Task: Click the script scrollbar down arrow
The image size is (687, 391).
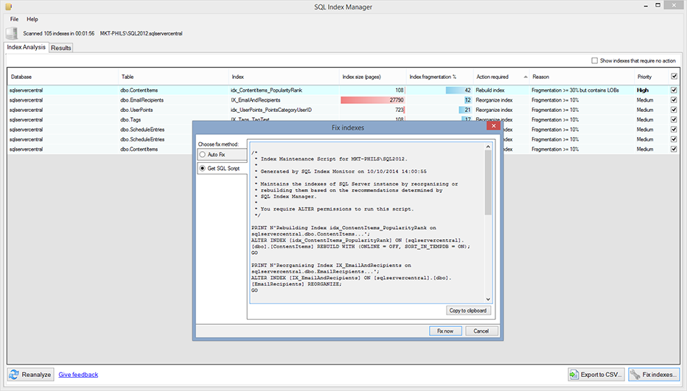Action: point(488,299)
